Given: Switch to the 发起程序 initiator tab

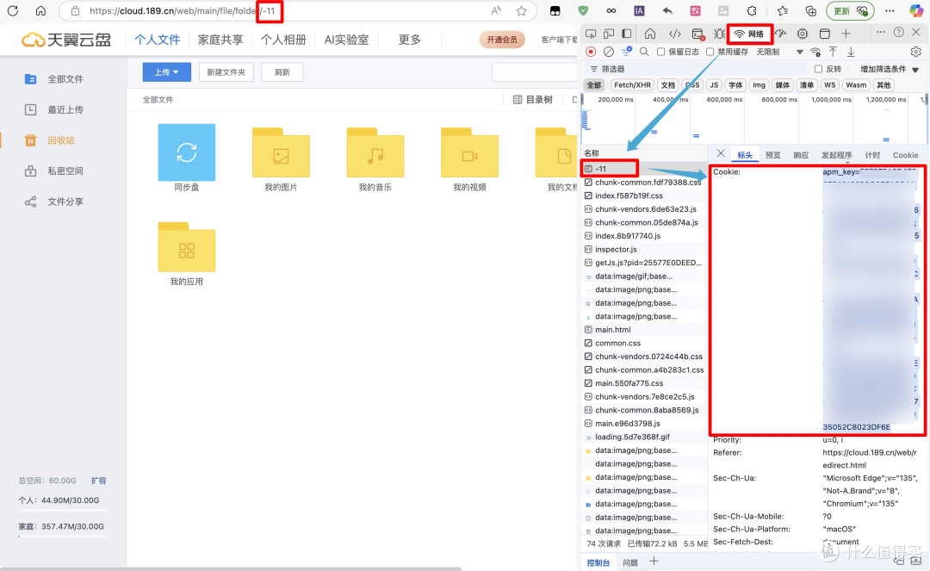Looking at the screenshot, I should 836,155.
